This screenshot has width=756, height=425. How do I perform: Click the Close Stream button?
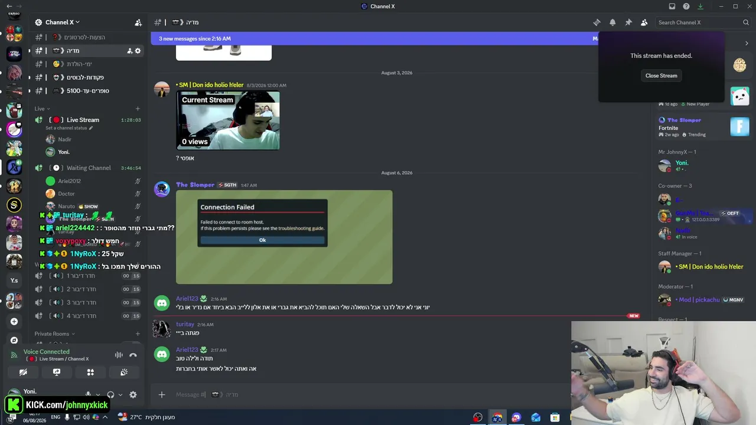[661, 76]
